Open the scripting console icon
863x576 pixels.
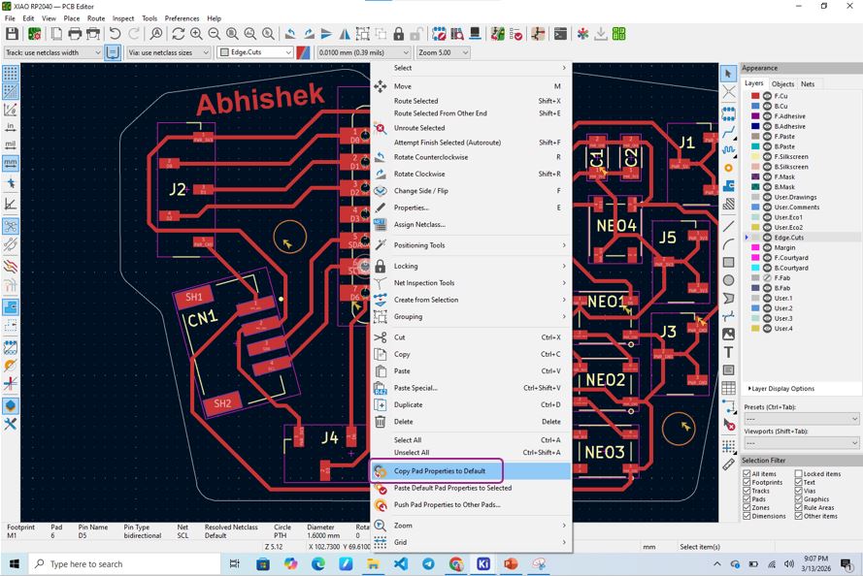560,34
